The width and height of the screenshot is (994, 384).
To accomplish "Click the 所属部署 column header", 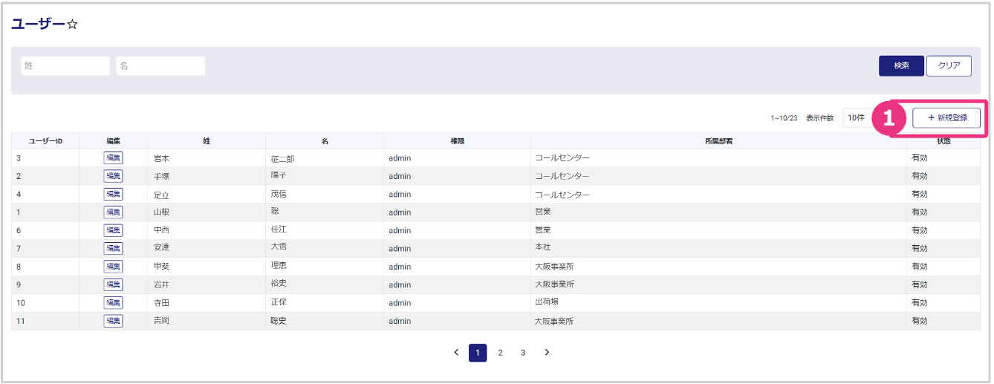I will [x=718, y=141].
